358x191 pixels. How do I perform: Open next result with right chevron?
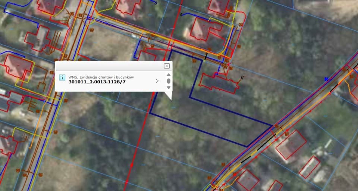coord(157,81)
